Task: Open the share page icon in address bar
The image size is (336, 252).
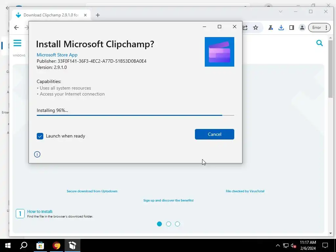Action: coord(245,28)
